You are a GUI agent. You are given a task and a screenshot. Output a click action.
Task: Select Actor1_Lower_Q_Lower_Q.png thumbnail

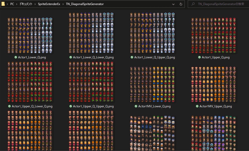tap(91, 33)
